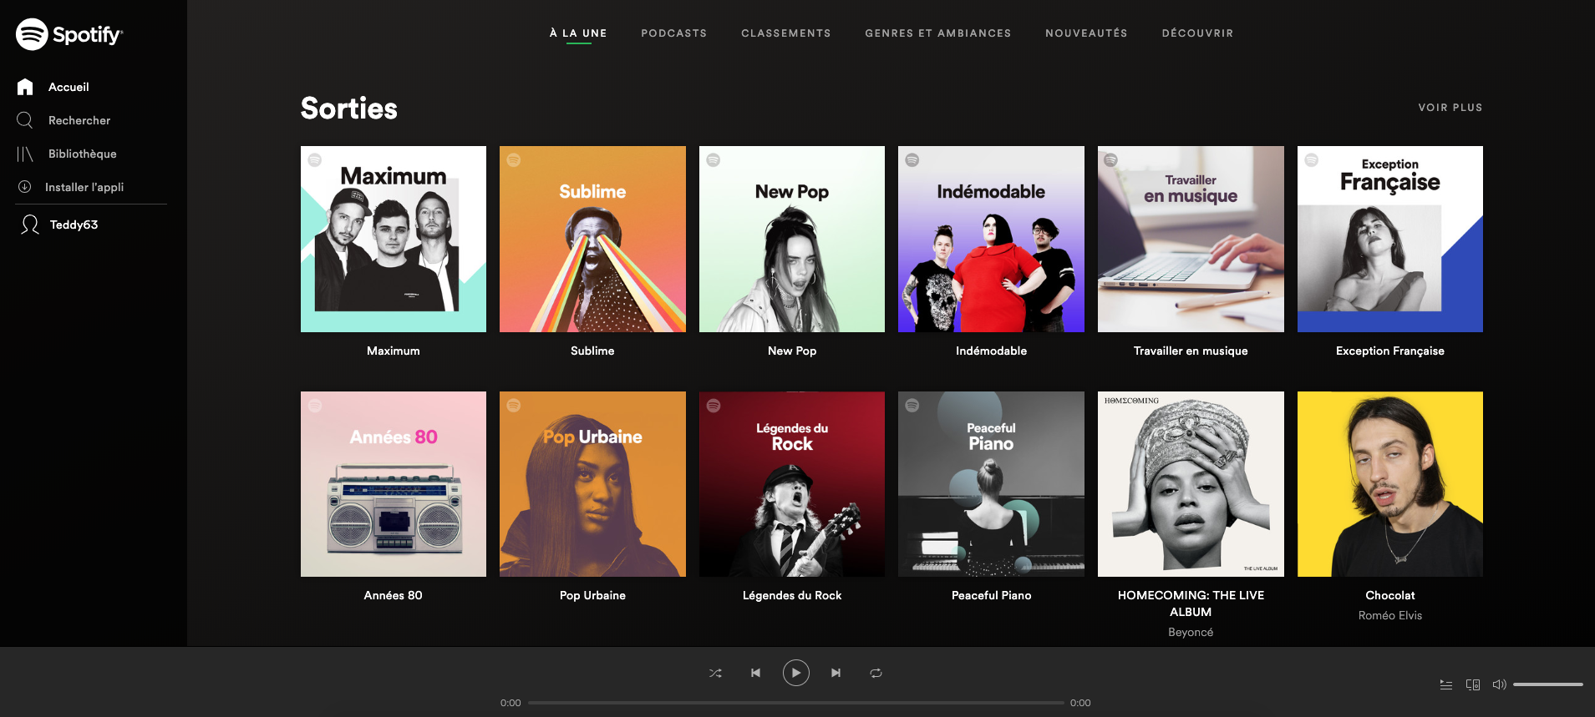Open Bibliothèque library icon
1595x717 pixels.
25,154
